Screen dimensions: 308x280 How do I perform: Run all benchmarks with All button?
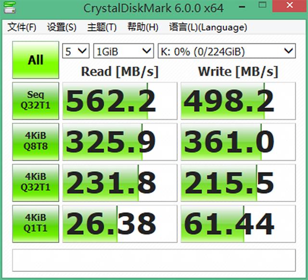pos(36,60)
